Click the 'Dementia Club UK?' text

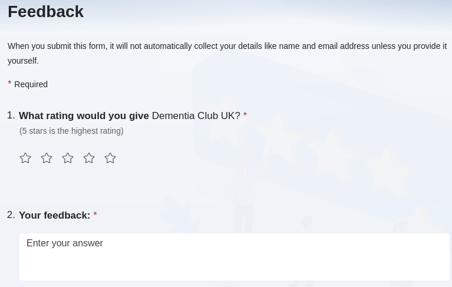(196, 116)
